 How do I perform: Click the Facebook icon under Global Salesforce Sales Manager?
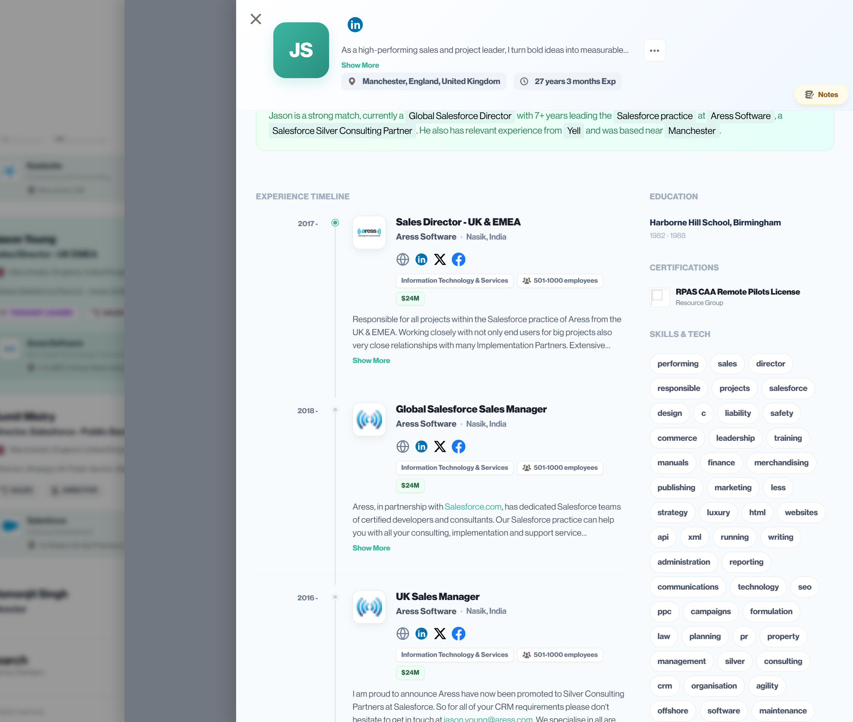coord(458,446)
